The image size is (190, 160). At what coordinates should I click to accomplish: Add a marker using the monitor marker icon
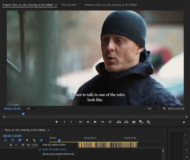click(56, 122)
